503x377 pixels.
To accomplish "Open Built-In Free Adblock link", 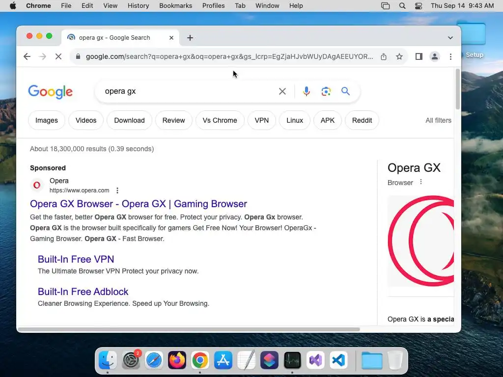I will tap(83, 292).
